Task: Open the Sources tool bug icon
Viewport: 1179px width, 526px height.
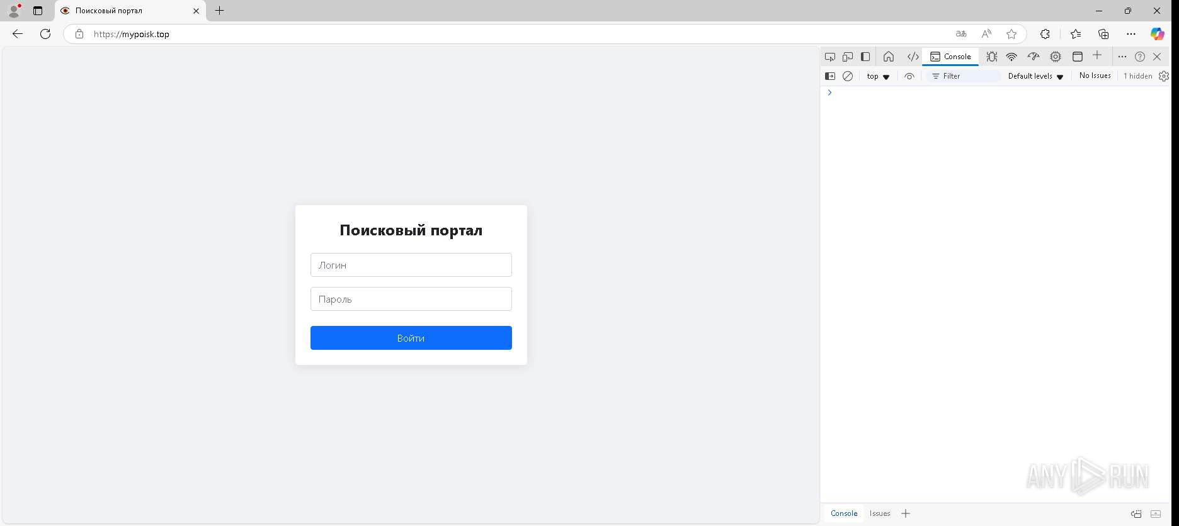Action: point(992,57)
